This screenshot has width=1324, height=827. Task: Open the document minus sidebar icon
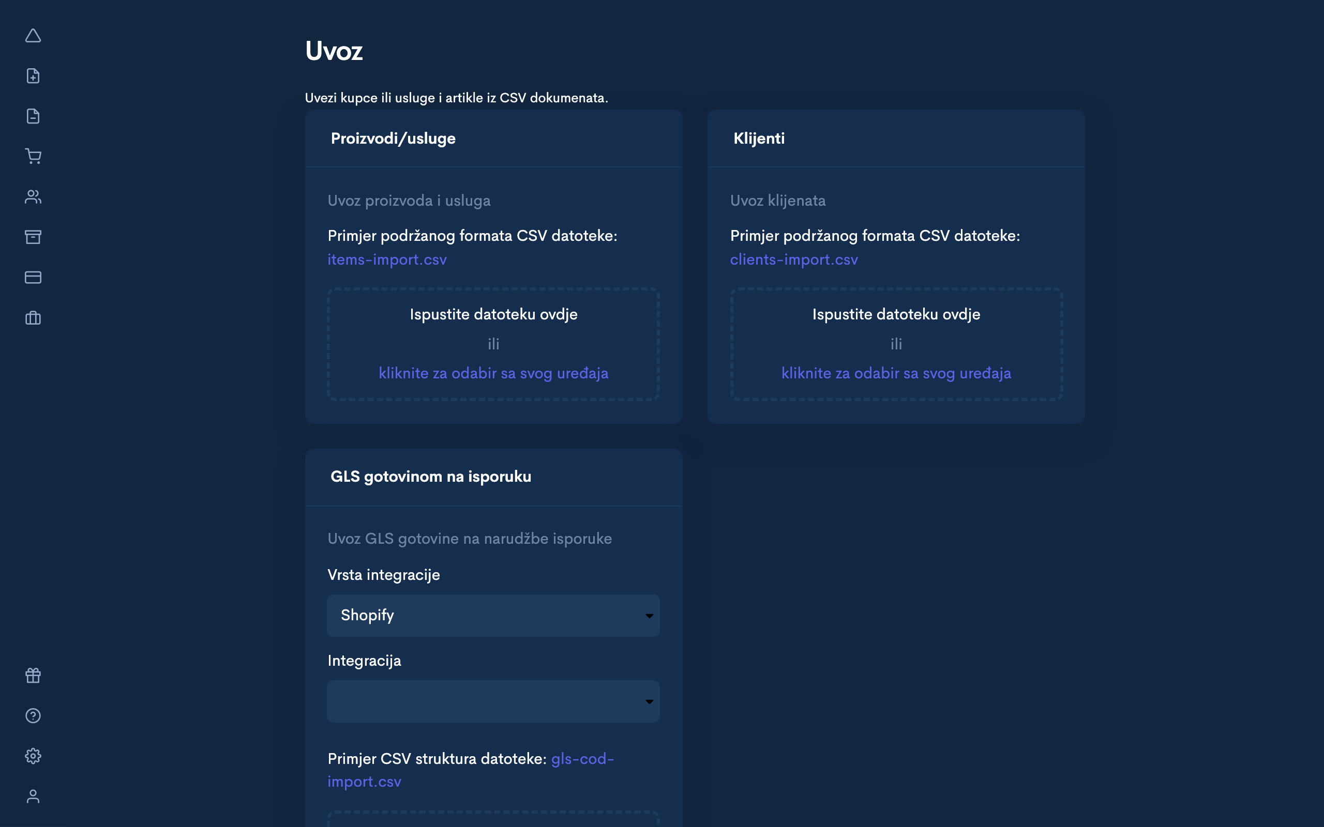33,116
